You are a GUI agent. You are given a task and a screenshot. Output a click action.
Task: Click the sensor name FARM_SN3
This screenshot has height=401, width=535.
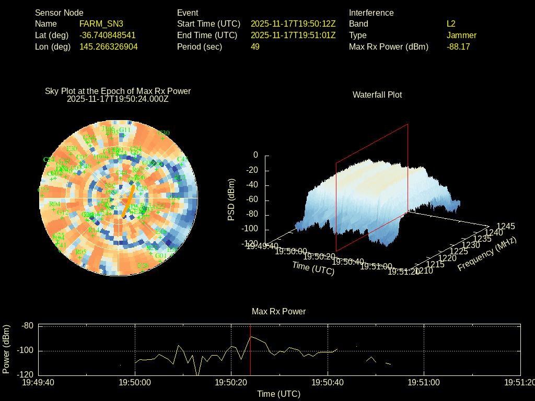(101, 23)
